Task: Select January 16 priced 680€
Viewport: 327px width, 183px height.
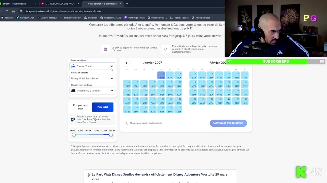Action: coord(170,93)
